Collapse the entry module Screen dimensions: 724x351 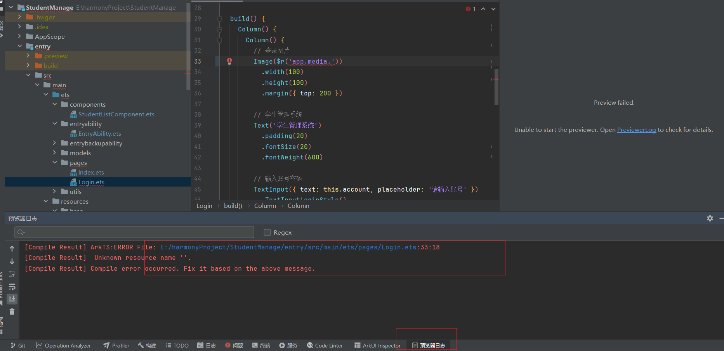tap(19, 46)
